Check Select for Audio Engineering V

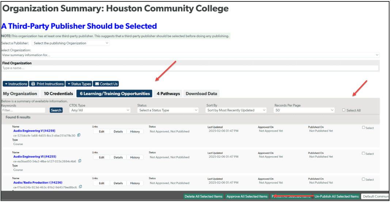363,127
